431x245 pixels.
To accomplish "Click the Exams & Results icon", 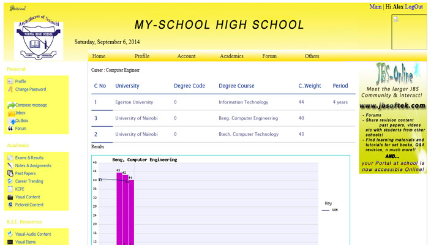I will (x=10, y=158).
